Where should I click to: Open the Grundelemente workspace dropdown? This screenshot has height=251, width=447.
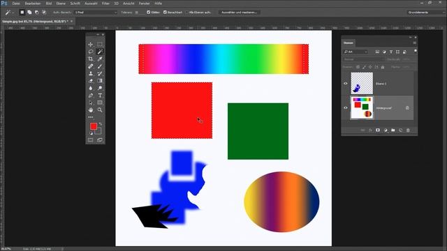(x=425, y=13)
